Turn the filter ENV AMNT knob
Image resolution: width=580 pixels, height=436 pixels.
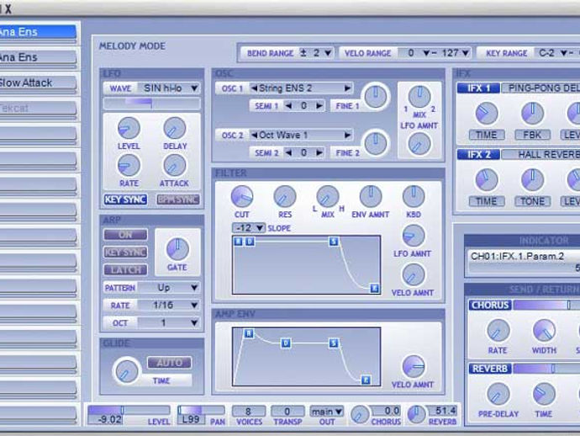pyautogui.click(x=371, y=196)
